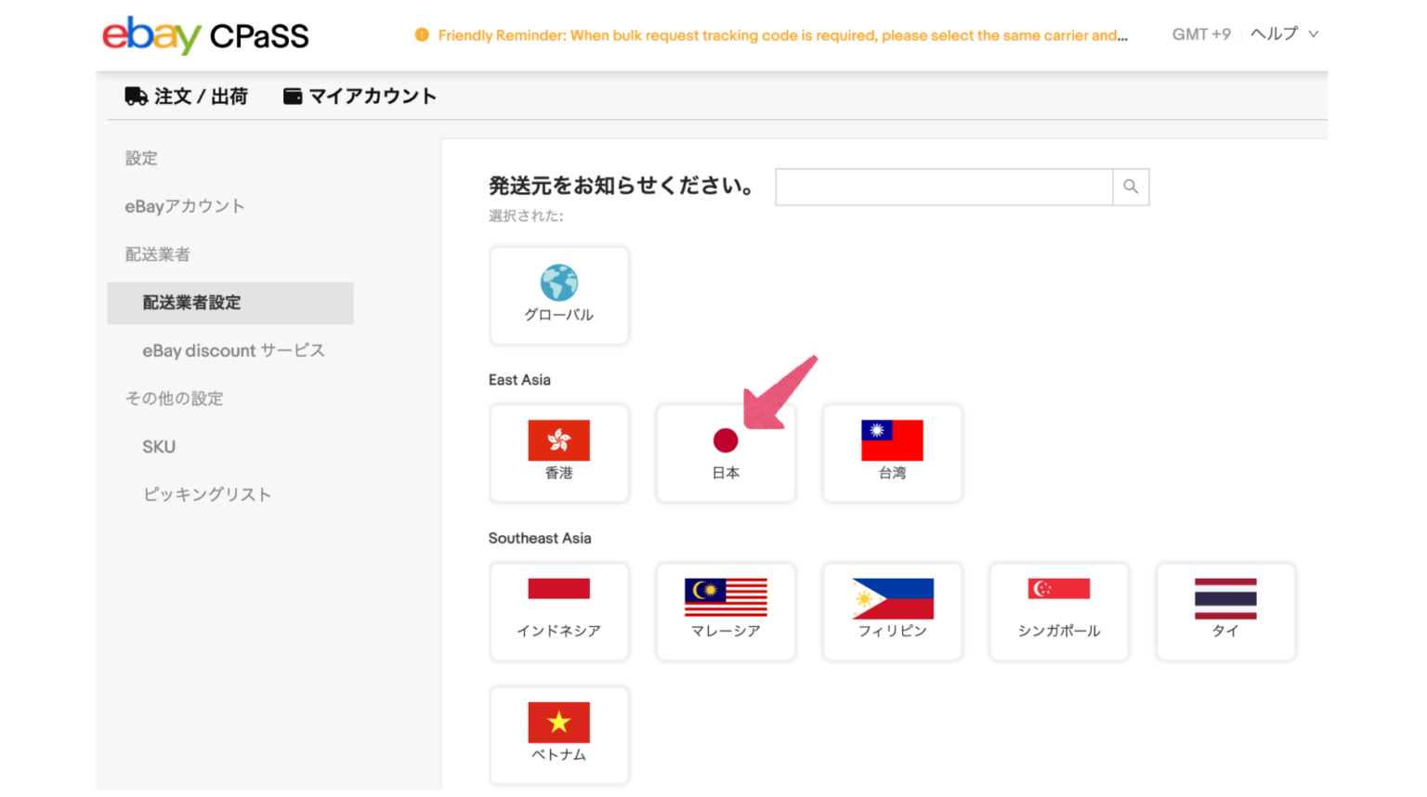Click the eBay CPaSS logo
Screen dimensions: 1427x797
pos(204,35)
